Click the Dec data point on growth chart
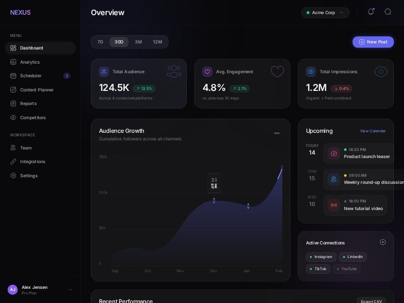 214,200
